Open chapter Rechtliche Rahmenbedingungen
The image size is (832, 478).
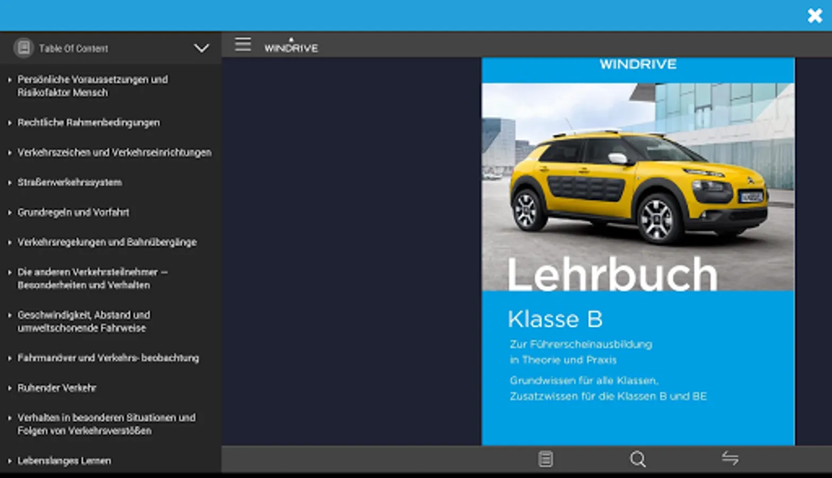88,123
